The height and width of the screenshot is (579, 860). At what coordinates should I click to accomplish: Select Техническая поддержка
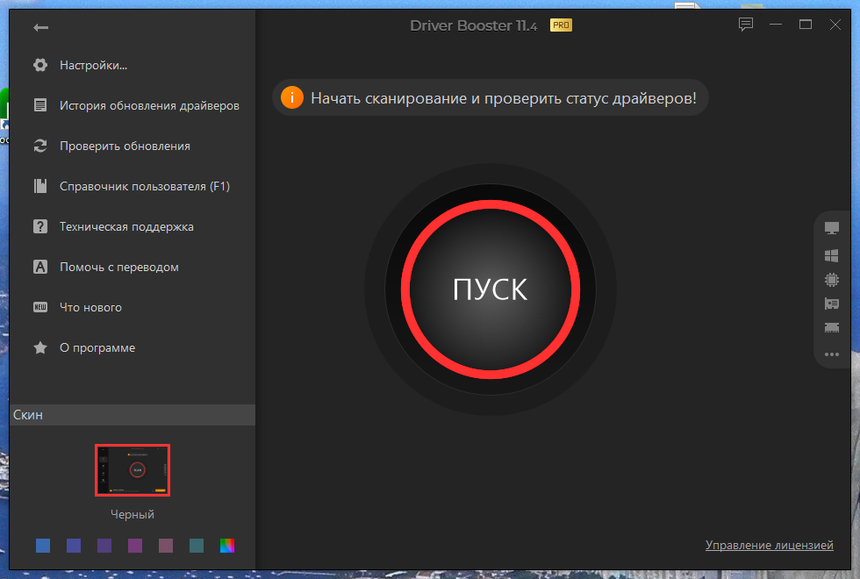126,226
